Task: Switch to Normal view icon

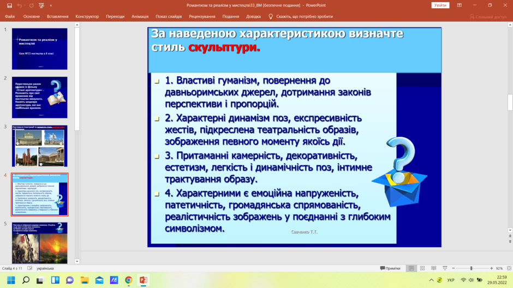Action: coord(411,268)
